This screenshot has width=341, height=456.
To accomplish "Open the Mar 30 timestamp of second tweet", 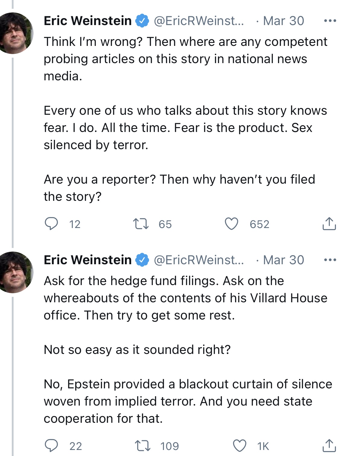I will pyautogui.click(x=283, y=260).
